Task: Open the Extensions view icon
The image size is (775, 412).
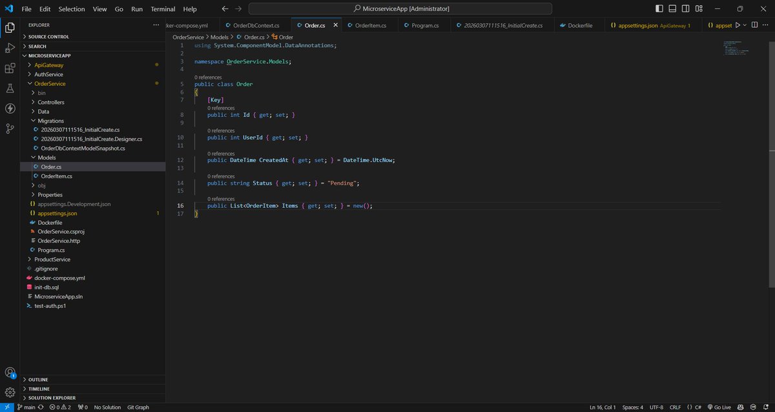Action: point(10,68)
